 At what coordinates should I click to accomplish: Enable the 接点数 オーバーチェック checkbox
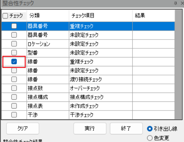tap(14, 88)
